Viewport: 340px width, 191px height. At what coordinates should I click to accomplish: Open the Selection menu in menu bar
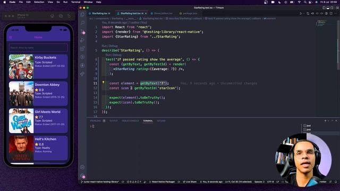pos(39,2)
